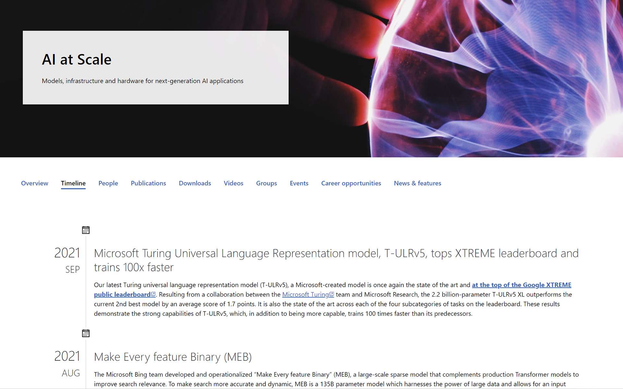Click the 'Models, infrastructure and hardware' subtitle
This screenshot has width=623, height=389.
click(142, 81)
